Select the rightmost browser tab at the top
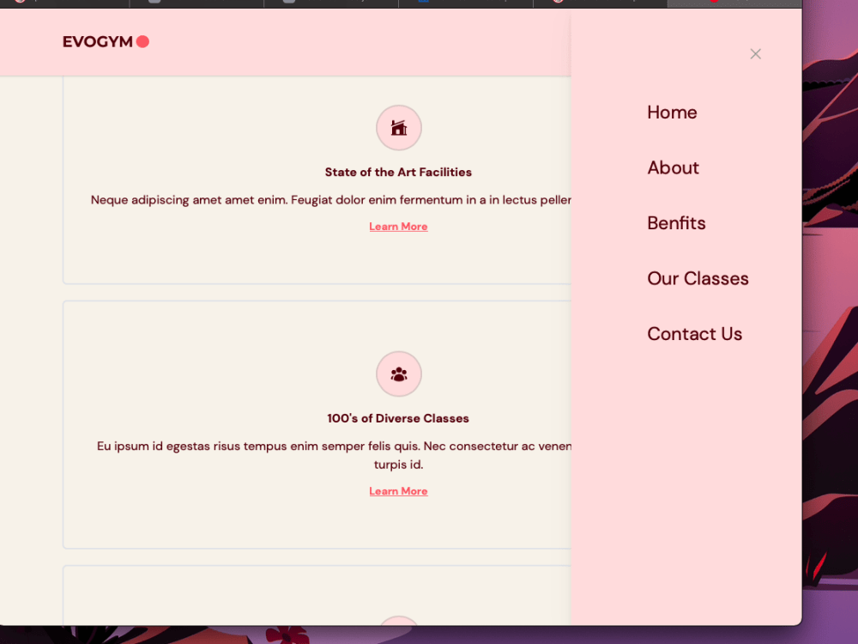Viewport: 858px width, 644px height. coord(734,3)
